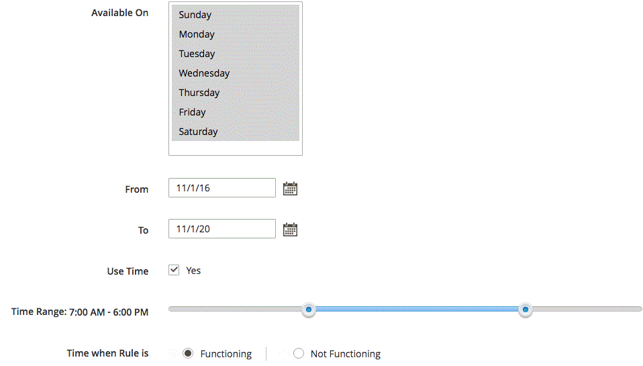Viewport: 643px width, 366px height.
Task: Select the Not Functioning radio button
Action: point(299,353)
